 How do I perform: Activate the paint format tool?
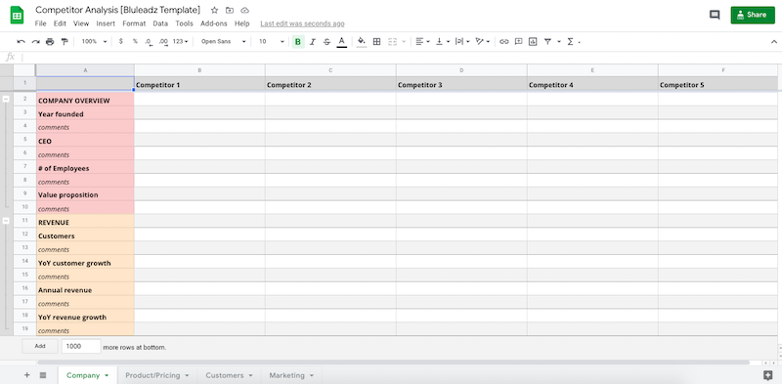tap(65, 42)
